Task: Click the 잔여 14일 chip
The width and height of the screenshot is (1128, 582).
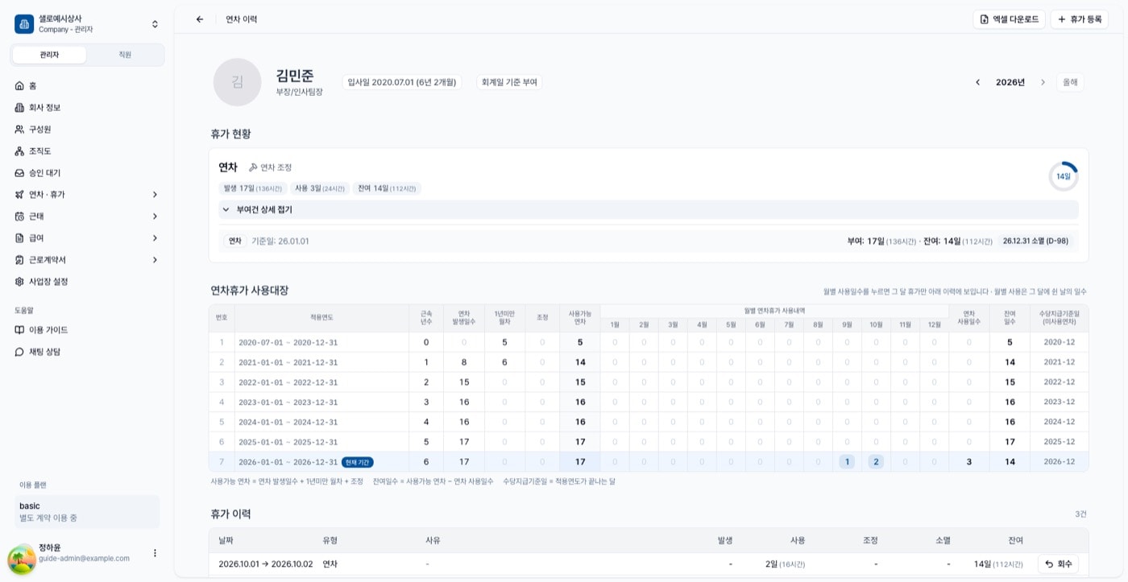Action: (387, 188)
